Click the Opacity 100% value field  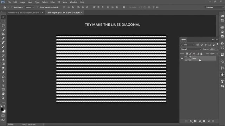(x=212, y=49)
